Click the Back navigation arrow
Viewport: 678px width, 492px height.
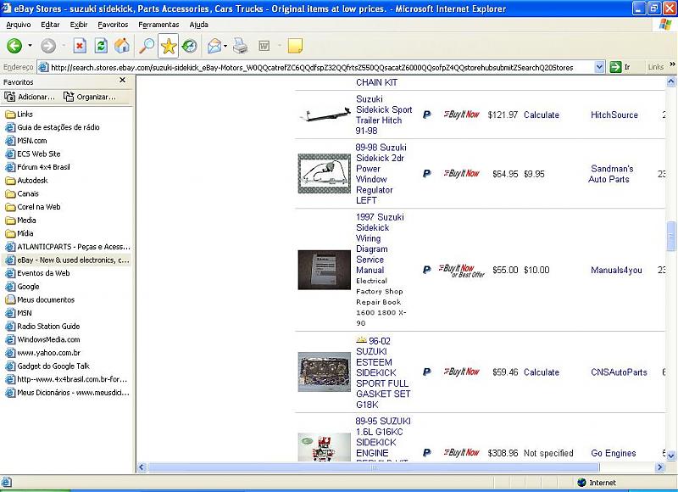coord(14,46)
